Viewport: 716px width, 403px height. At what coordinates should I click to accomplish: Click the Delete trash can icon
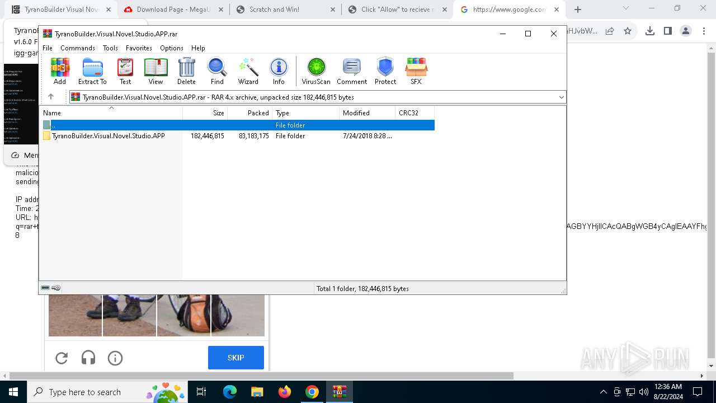(x=186, y=71)
